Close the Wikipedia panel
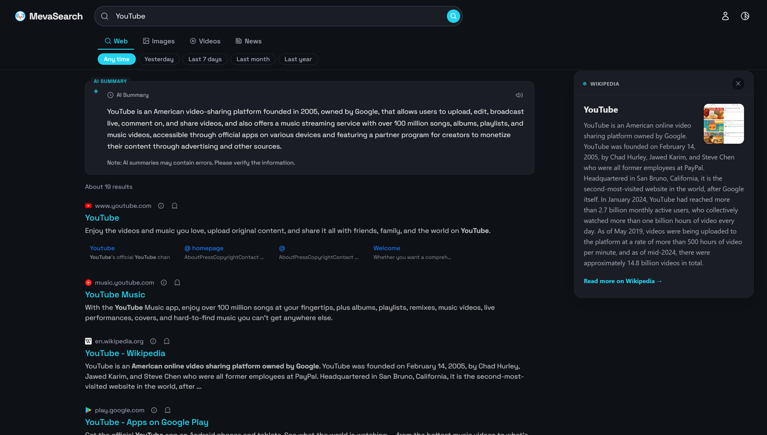Image resolution: width=767 pixels, height=435 pixels. pos(738,84)
